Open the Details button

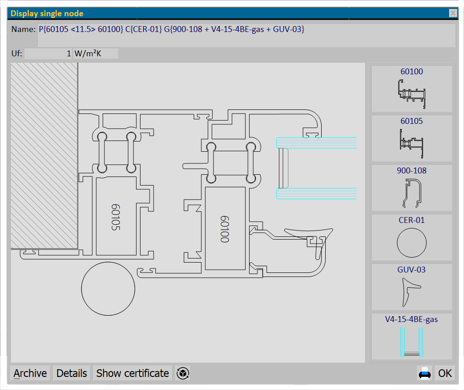tap(72, 373)
